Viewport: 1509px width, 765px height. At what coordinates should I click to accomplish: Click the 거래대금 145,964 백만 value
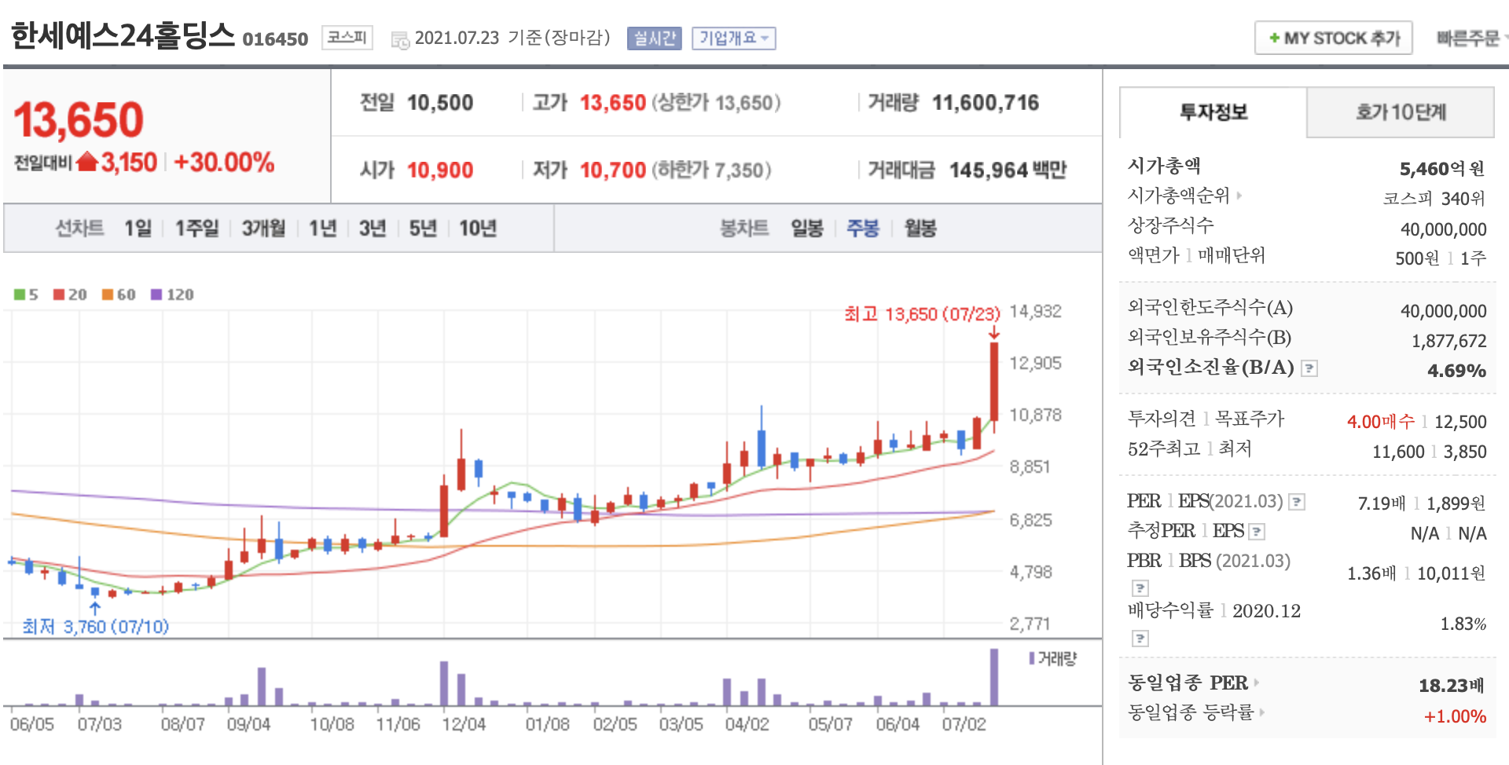pyautogui.click(x=1008, y=170)
